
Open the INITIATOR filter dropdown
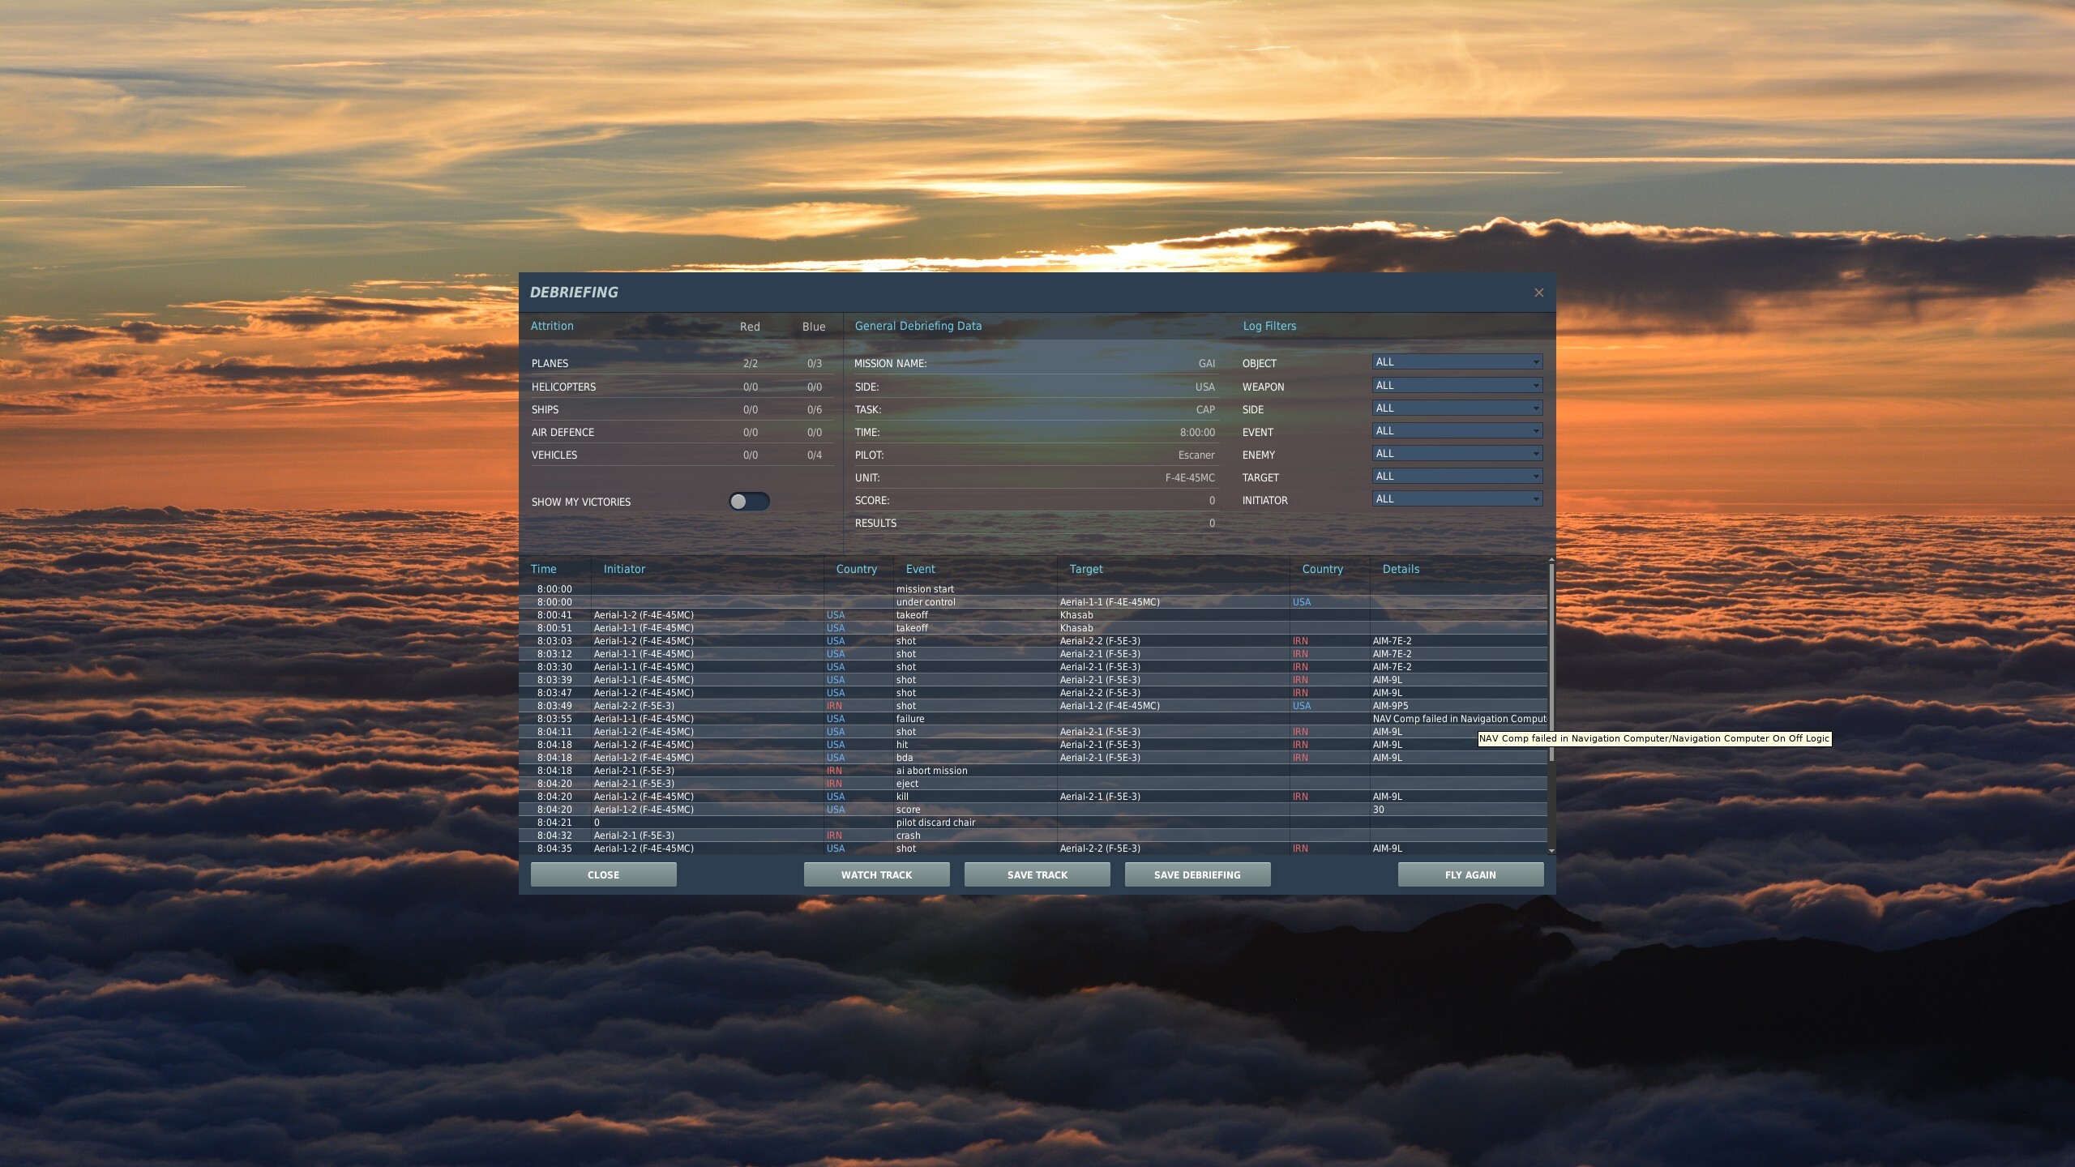[1457, 499]
